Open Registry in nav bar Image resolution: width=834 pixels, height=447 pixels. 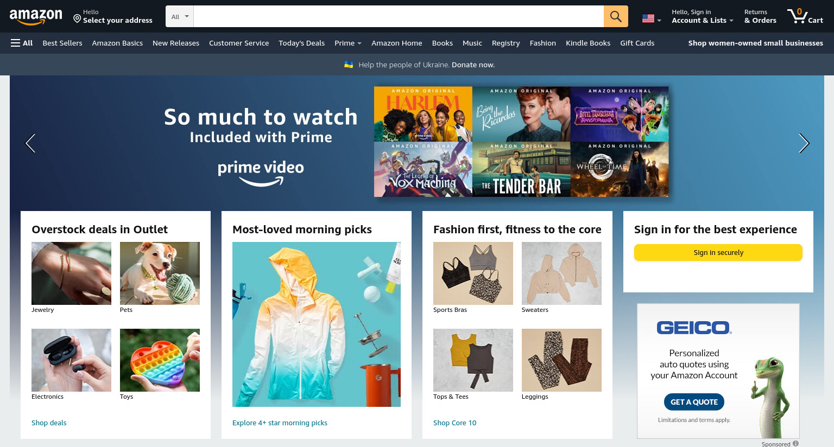506,43
